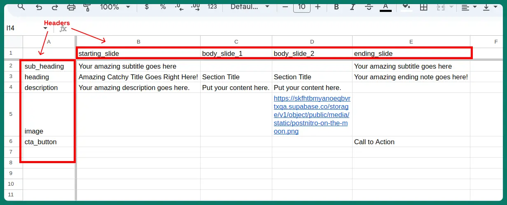Toggle italic formatting

tap(352, 7)
